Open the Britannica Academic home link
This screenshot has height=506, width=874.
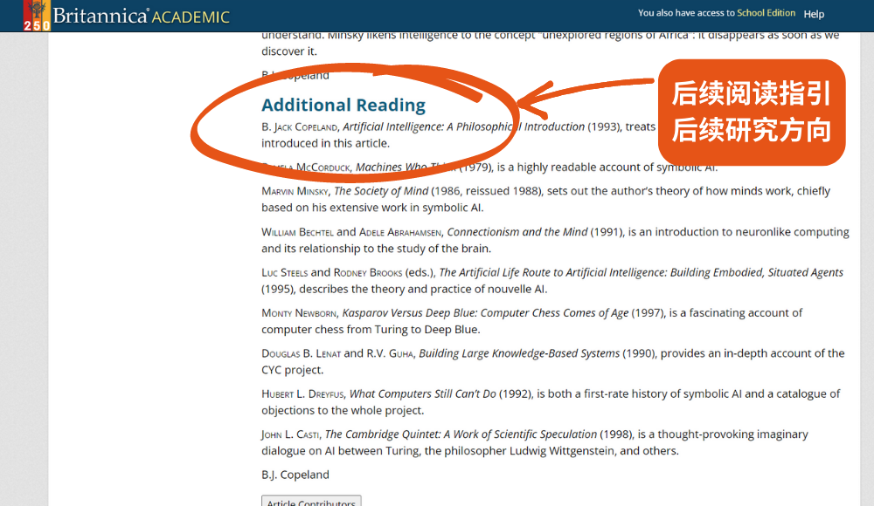click(141, 16)
